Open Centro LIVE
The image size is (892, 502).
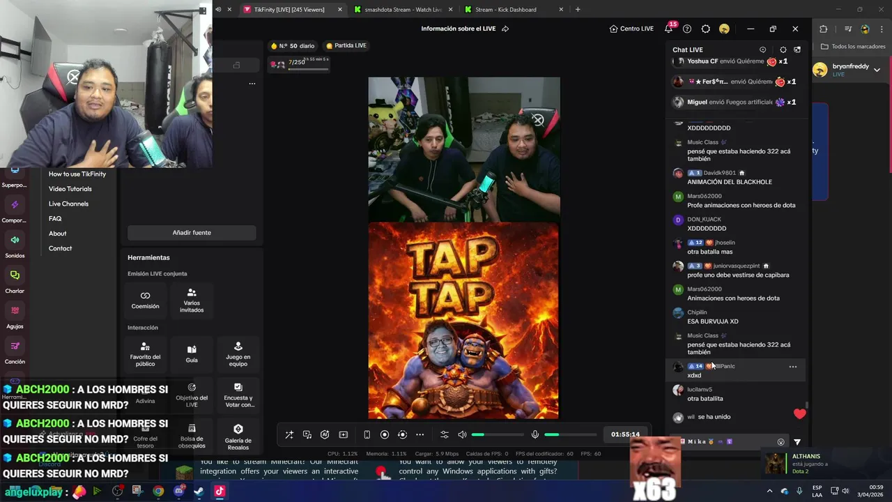click(x=631, y=29)
